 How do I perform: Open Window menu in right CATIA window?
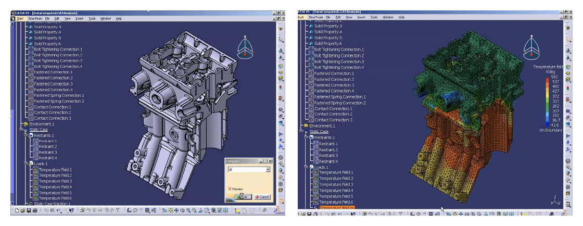click(x=388, y=17)
